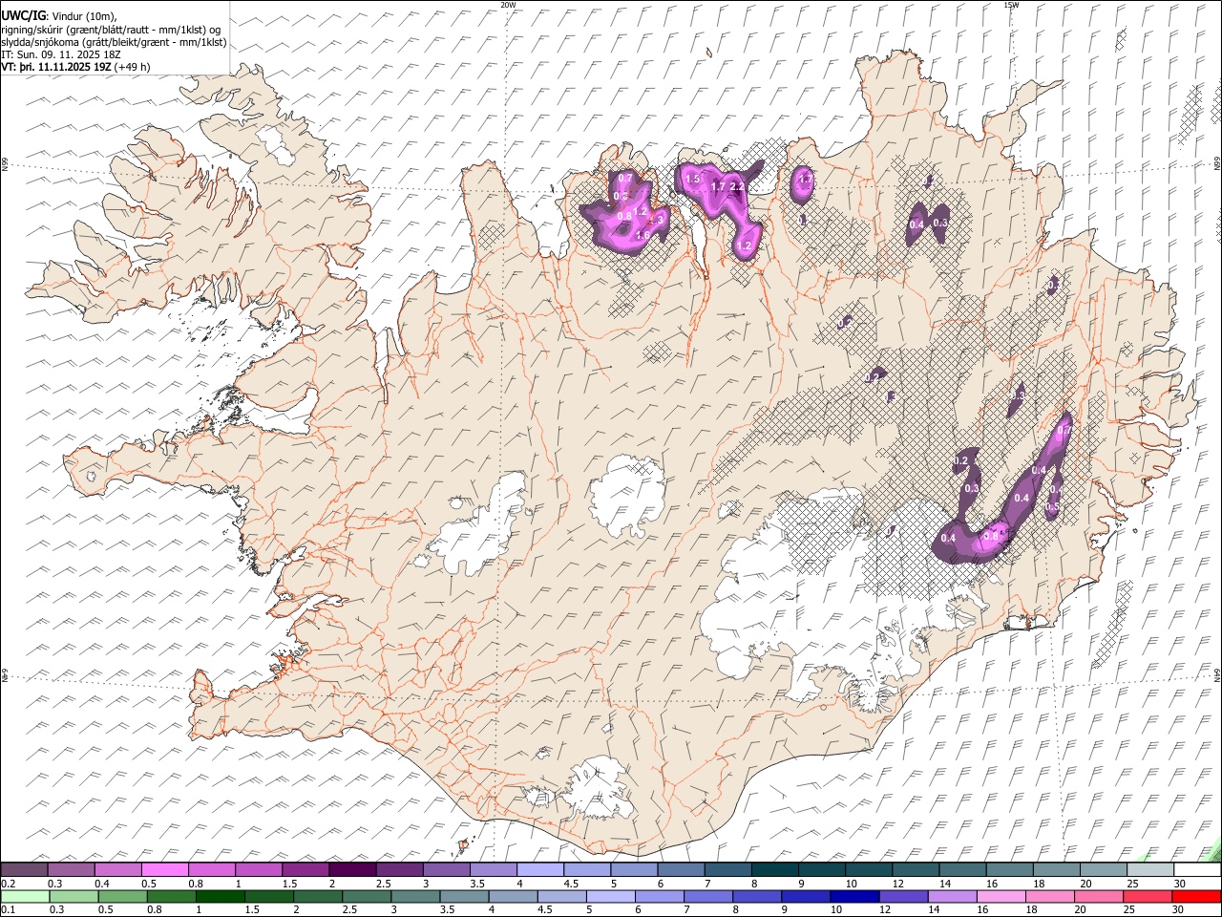The image size is (1222, 917).
Task: Pick the deep blue 10 swatch, lower scale
Action: coord(853,896)
